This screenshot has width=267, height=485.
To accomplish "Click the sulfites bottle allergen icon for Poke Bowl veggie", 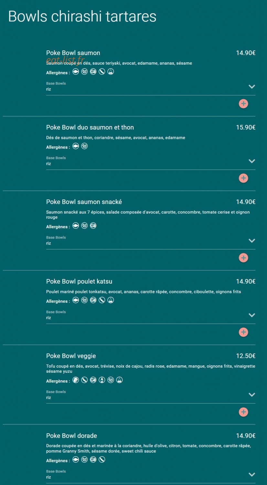I will coord(102,380).
